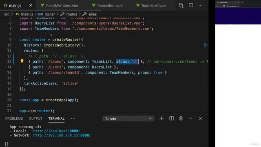The image size is (261, 147).
Task: Click 'TeamsList' in the teams route line
Action: [102, 62]
